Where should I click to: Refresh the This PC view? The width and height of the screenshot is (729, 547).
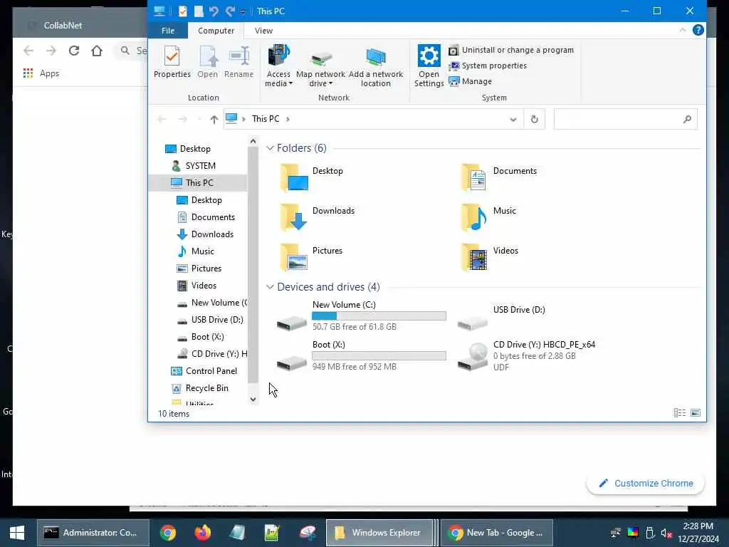pyautogui.click(x=534, y=119)
